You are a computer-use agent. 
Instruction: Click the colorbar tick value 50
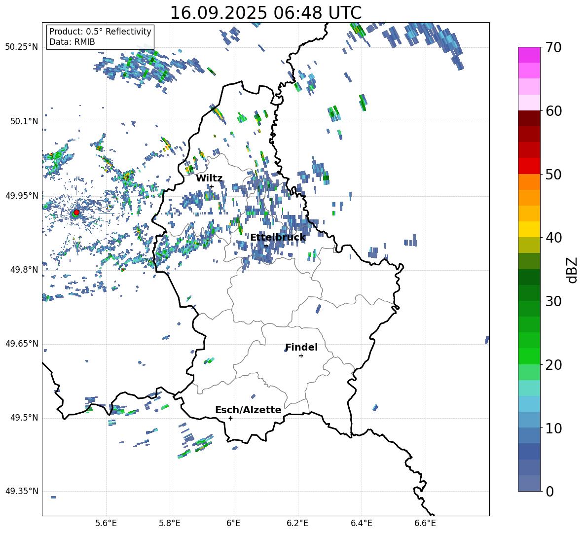554,175
